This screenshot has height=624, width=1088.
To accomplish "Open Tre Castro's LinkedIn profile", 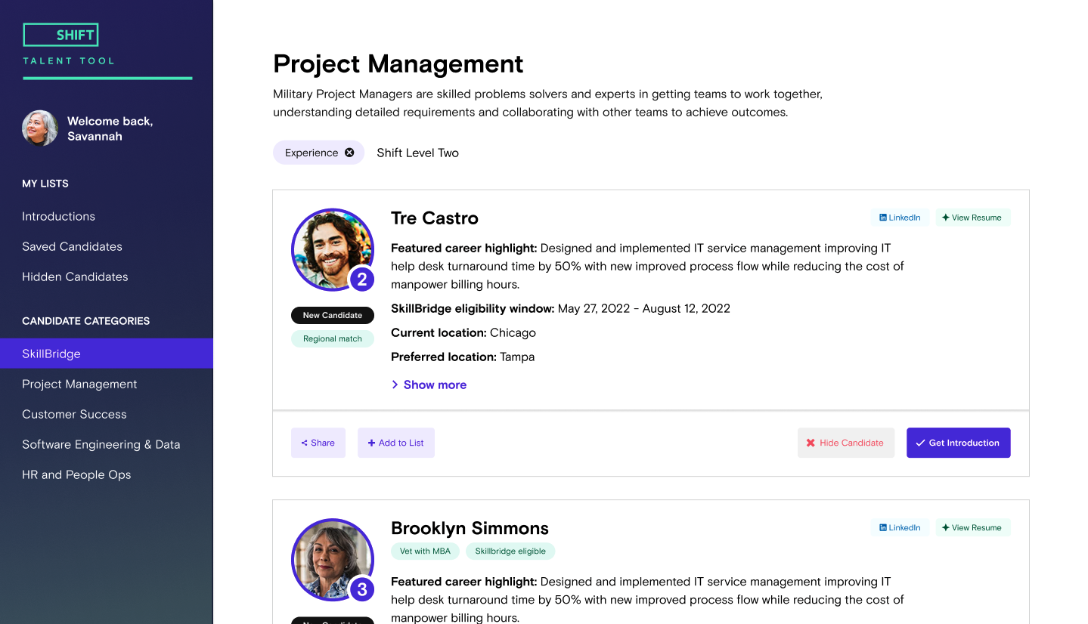I will (x=900, y=218).
